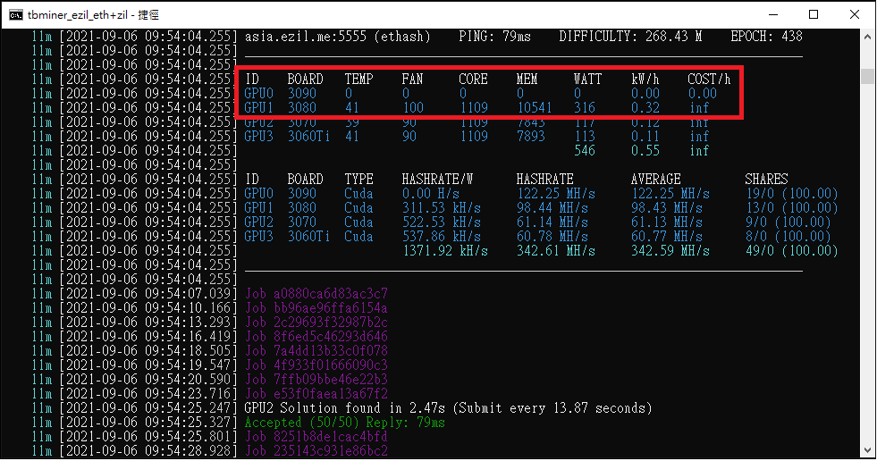
Task: Click the SHARES column header
Action: point(766,180)
